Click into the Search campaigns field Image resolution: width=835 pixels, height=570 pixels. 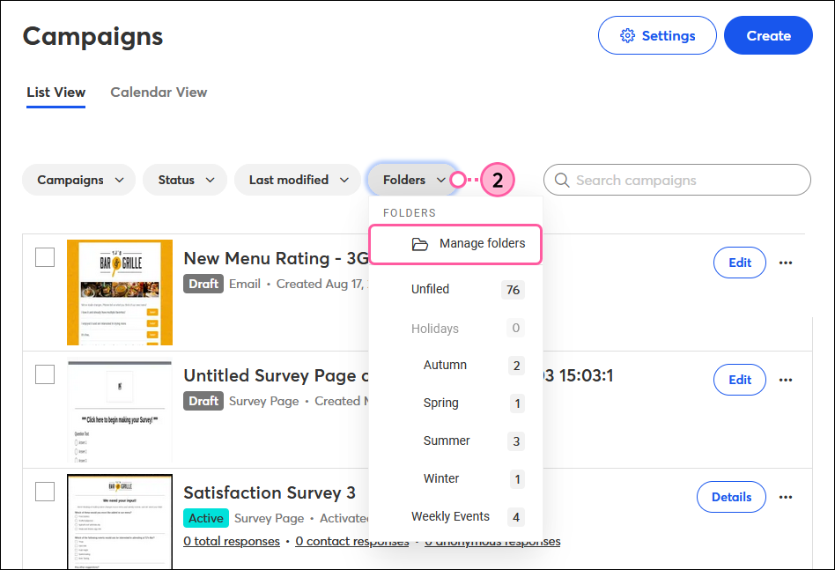pyautogui.click(x=676, y=180)
